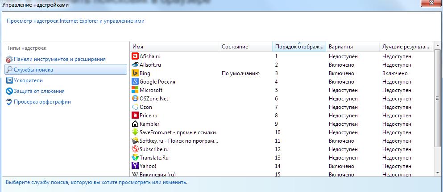The width and height of the screenshot is (443, 192).
Task: Sort by Порядок отображения column header
Action: click(299, 47)
